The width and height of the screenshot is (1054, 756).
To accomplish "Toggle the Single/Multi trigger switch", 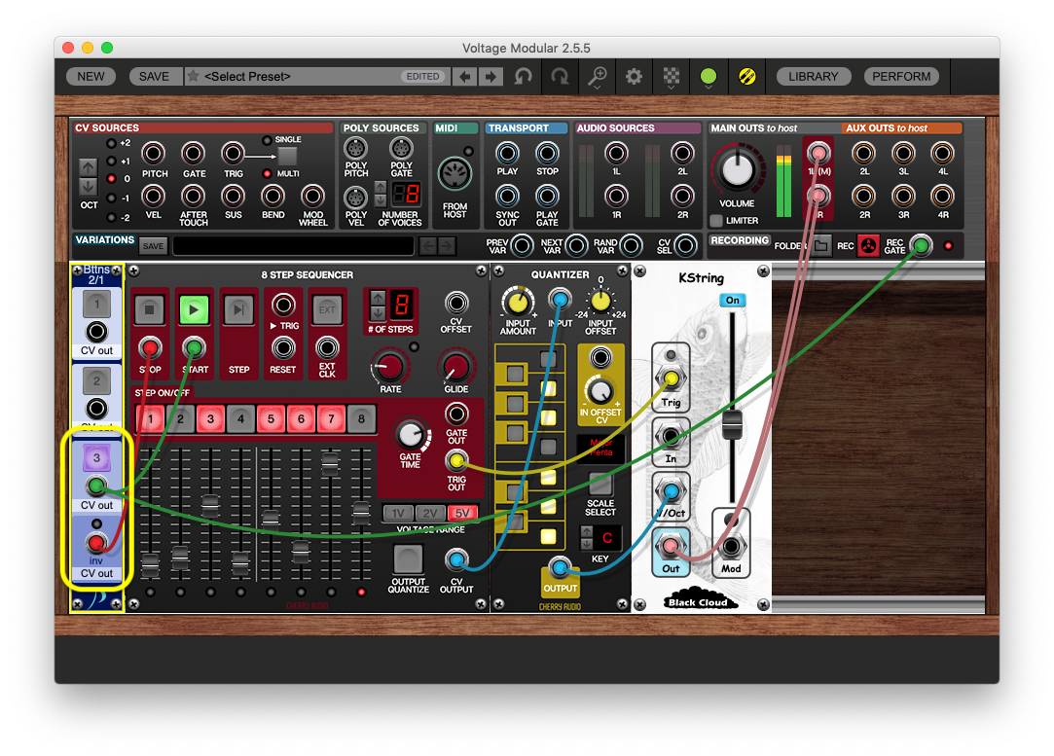I will 287,157.
